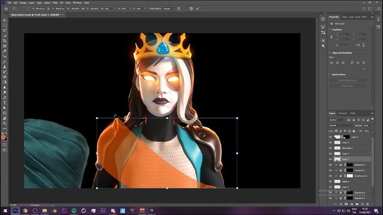Viewport: 383px width, 215px height.
Task: Select the Layer 7 layer thumbnail
Action: coord(338,159)
